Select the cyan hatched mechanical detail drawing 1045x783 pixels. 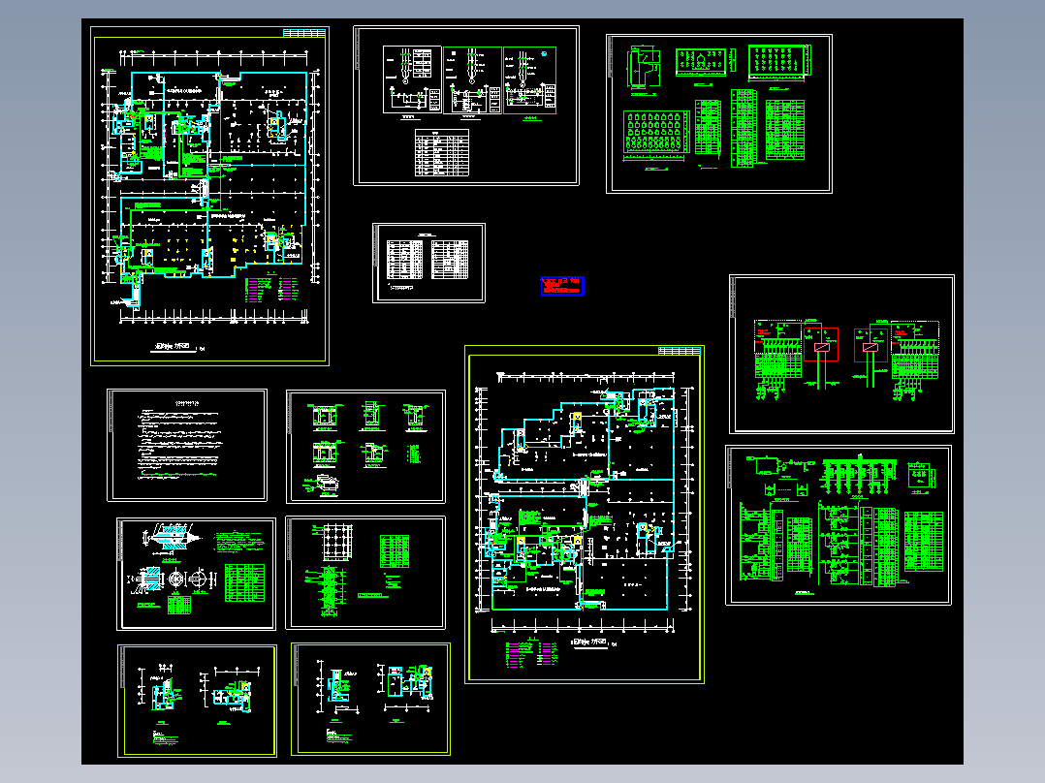tap(172, 537)
